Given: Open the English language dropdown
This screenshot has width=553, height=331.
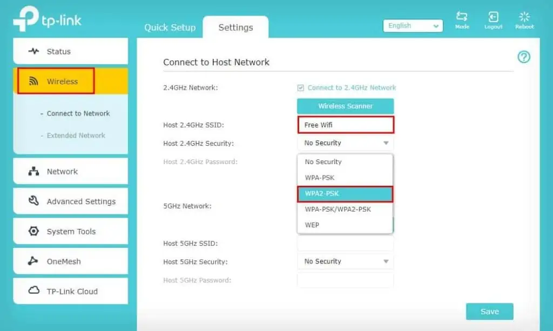Looking at the screenshot, I should 413,25.
